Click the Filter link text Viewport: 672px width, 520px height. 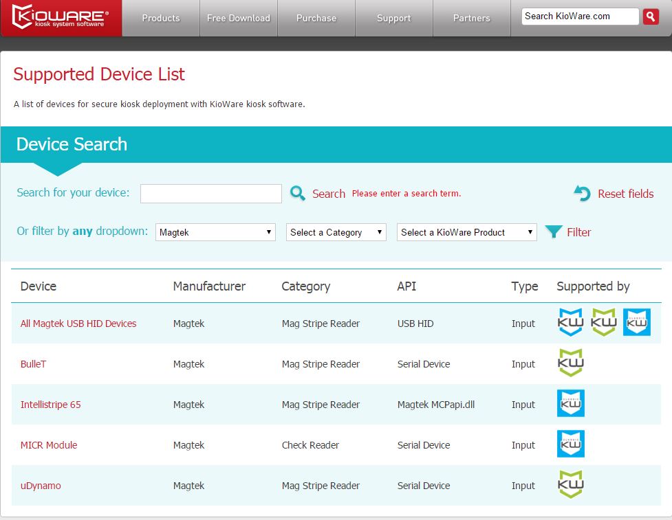coord(578,232)
